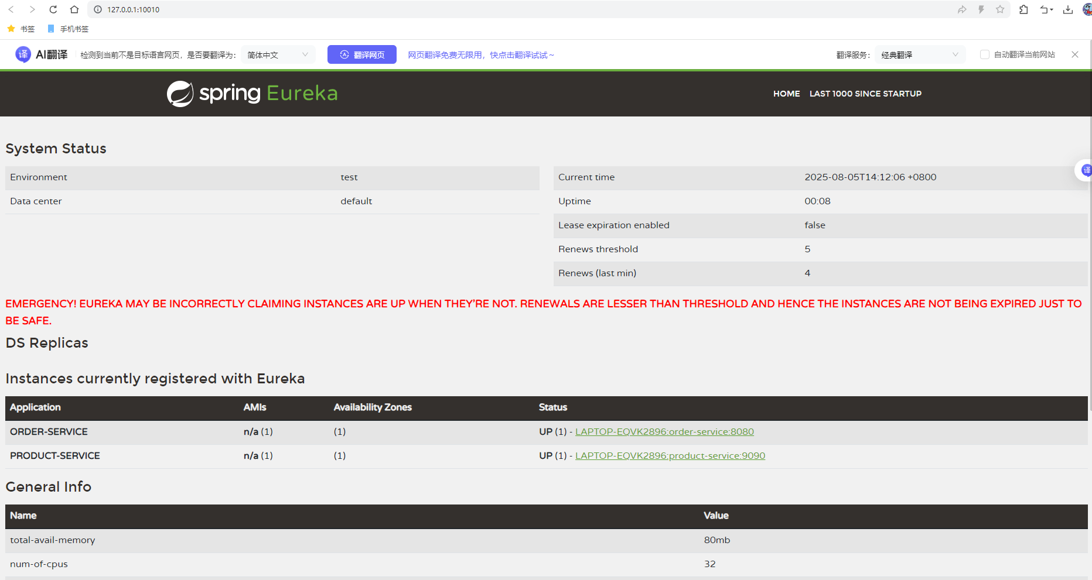Click the Renews (last min) label

(597, 273)
